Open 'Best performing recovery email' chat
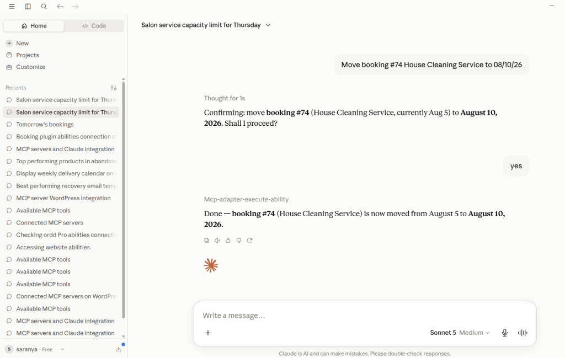This screenshot has width=565, height=358. click(x=61, y=186)
